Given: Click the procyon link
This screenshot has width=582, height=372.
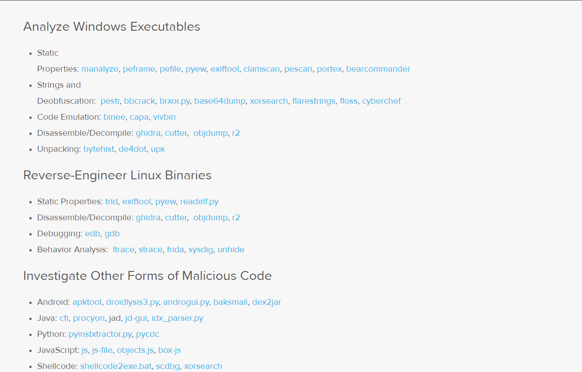Looking at the screenshot, I should pos(89,318).
